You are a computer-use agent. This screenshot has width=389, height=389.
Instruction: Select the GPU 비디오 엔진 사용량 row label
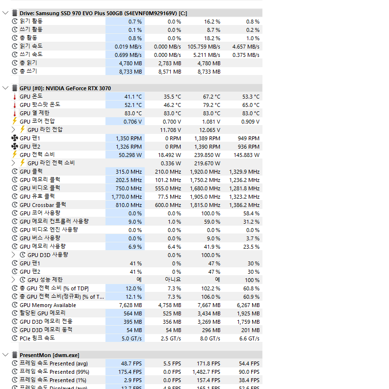[49, 230]
